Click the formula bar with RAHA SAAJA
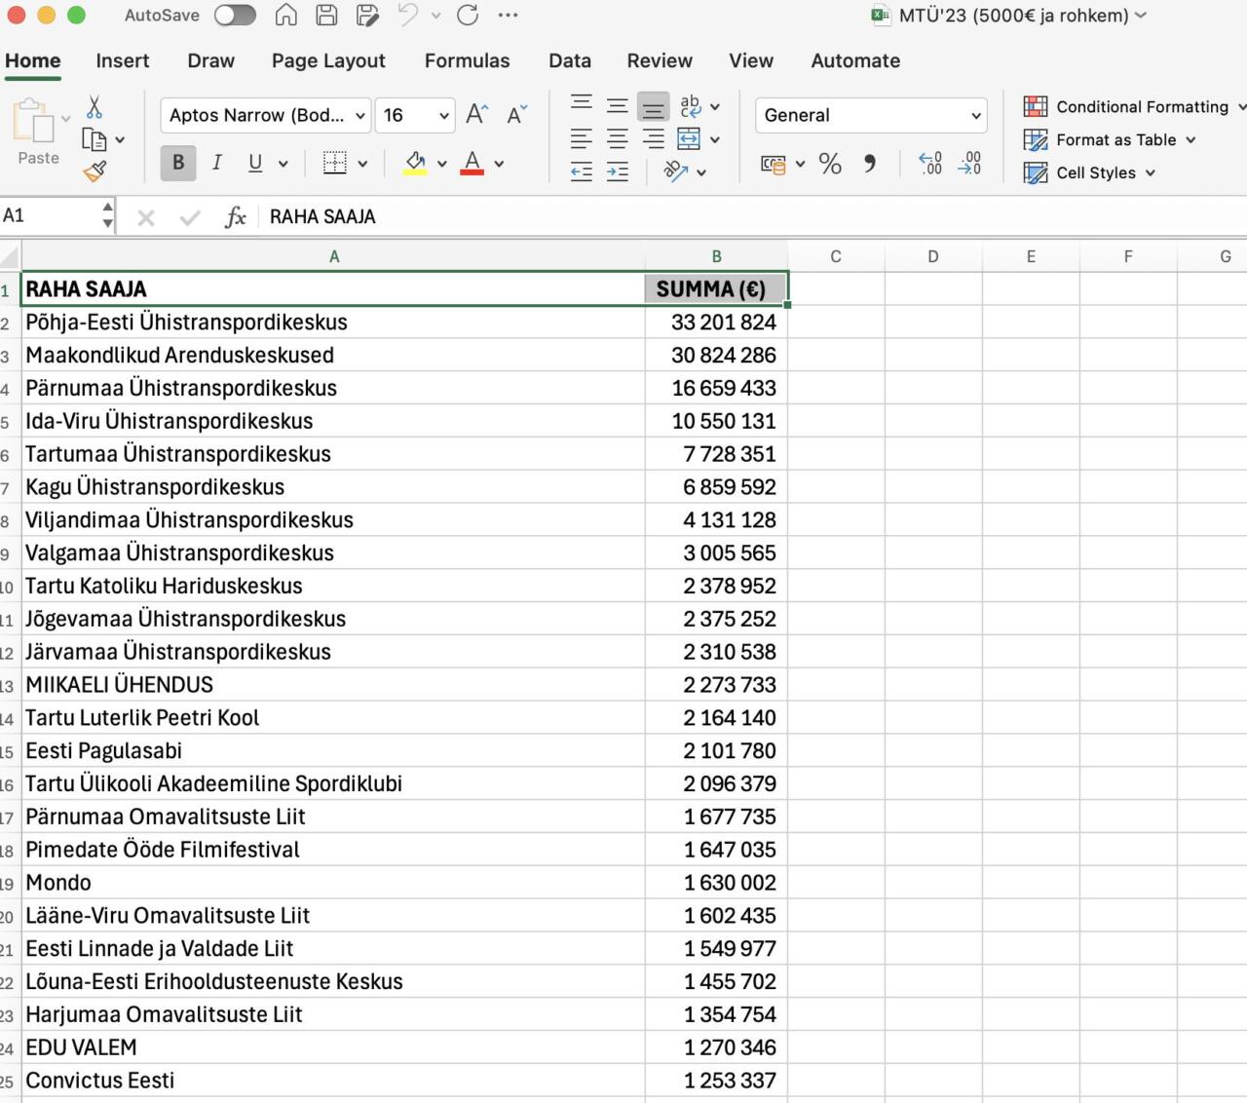This screenshot has width=1247, height=1103. (x=752, y=216)
